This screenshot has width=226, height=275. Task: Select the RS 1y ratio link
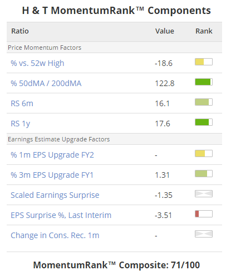21,124
